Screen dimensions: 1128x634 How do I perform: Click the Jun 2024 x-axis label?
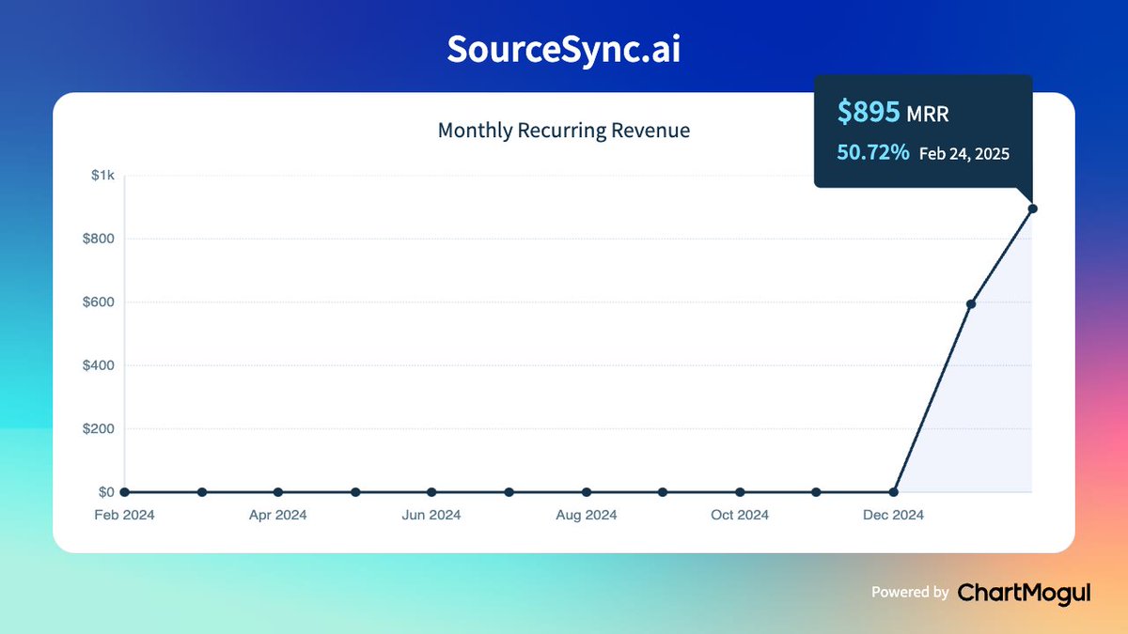click(x=431, y=515)
